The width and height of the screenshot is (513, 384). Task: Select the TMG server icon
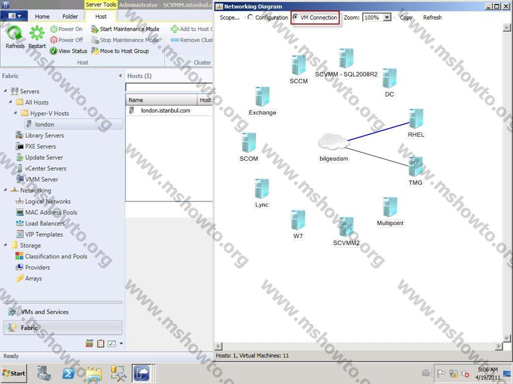(x=416, y=166)
